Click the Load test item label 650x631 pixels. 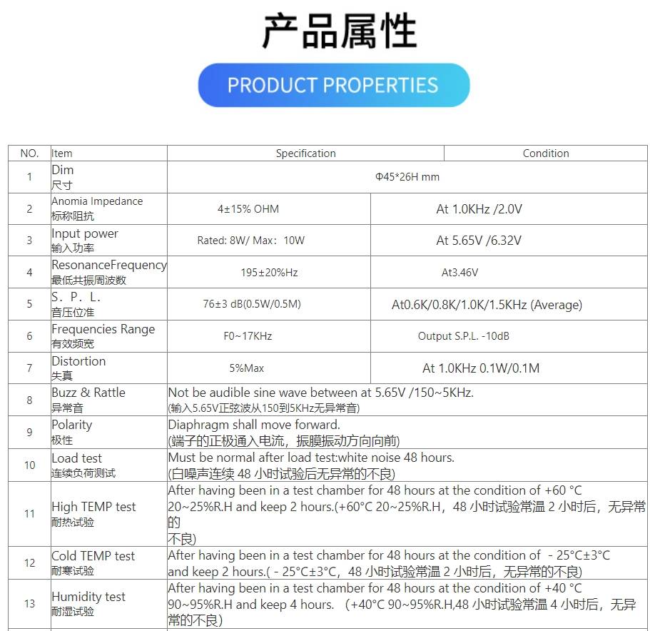pos(76,458)
